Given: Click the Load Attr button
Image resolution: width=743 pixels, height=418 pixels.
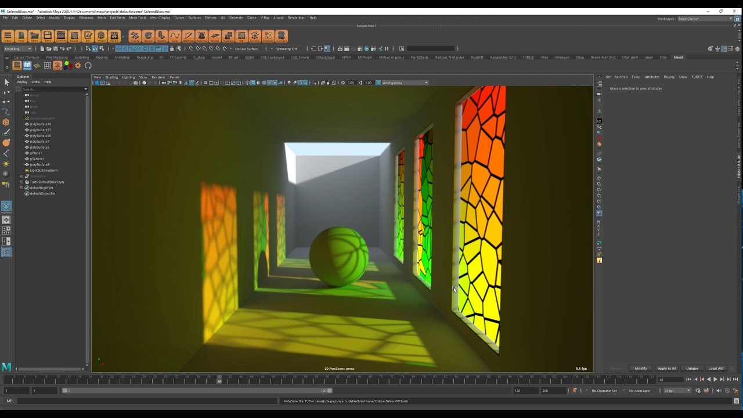Looking at the screenshot, I should [716, 368].
